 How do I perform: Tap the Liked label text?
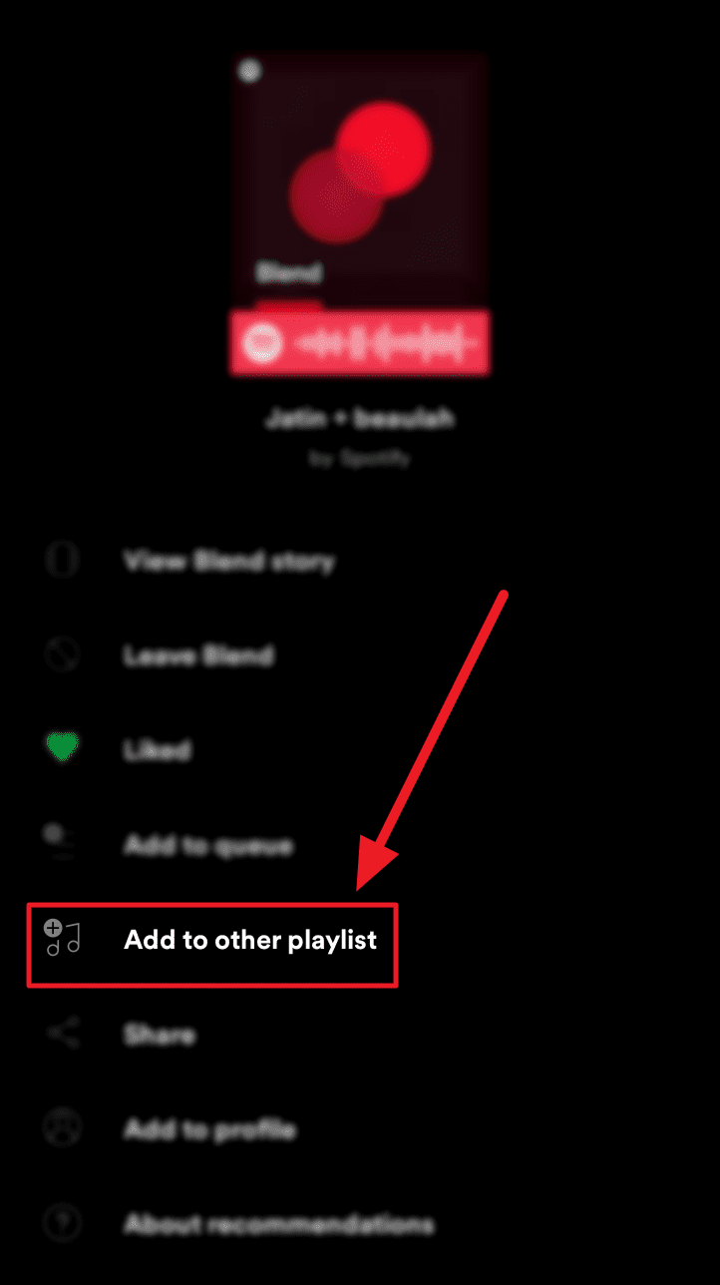(158, 750)
